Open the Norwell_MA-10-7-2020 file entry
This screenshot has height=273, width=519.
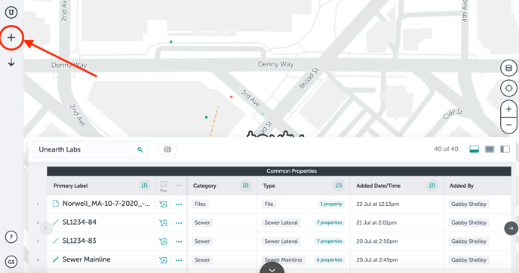(106, 204)
